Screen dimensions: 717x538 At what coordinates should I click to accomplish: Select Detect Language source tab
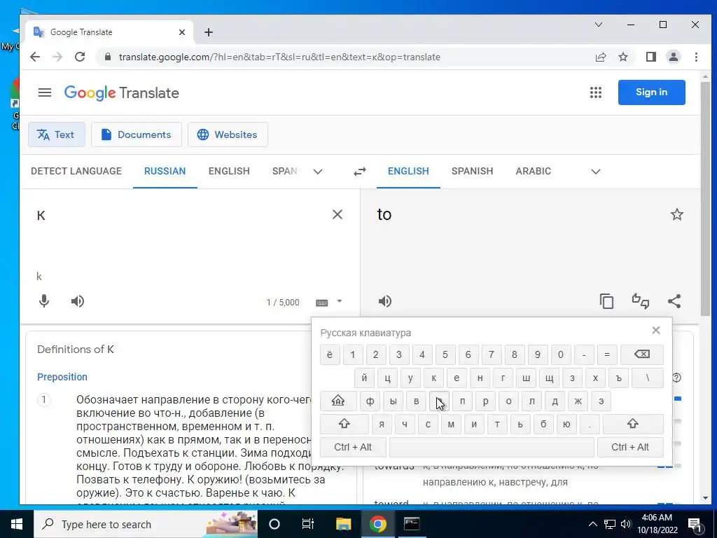click(x=76, y=171)
